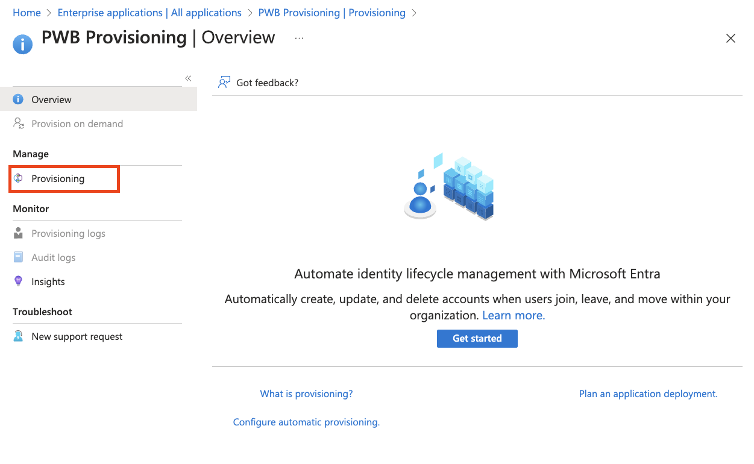
Task: Go to PWB Provisioning Provisioning breadcrumb
Action: (x=332, y=13)
